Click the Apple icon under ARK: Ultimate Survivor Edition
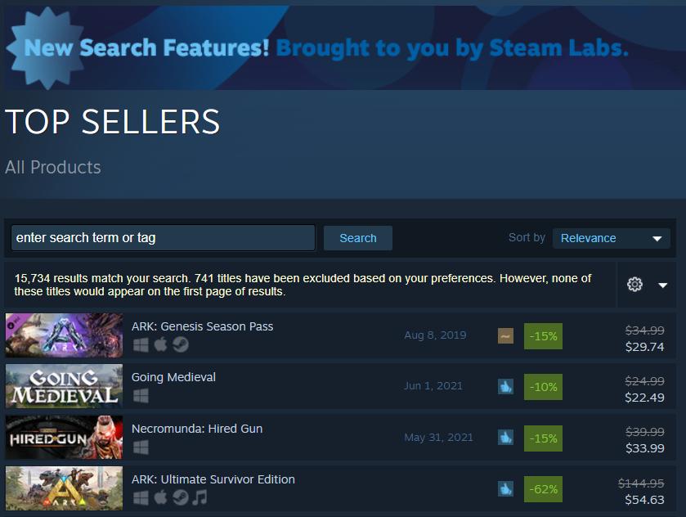 pos(160,497)
